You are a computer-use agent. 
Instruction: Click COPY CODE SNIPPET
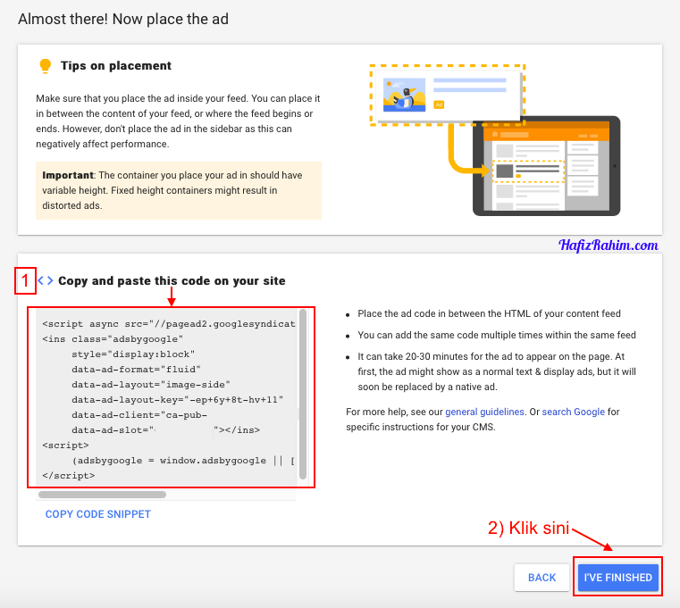98,514
